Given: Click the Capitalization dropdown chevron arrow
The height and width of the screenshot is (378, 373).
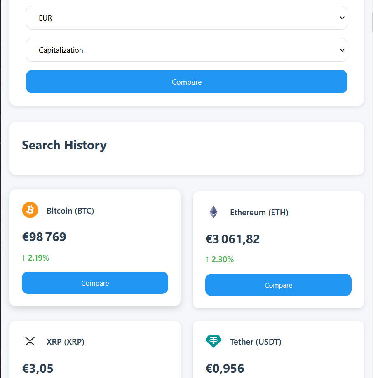Looking at the screenshot, I should pyautogui.click(x=342, y=50).
